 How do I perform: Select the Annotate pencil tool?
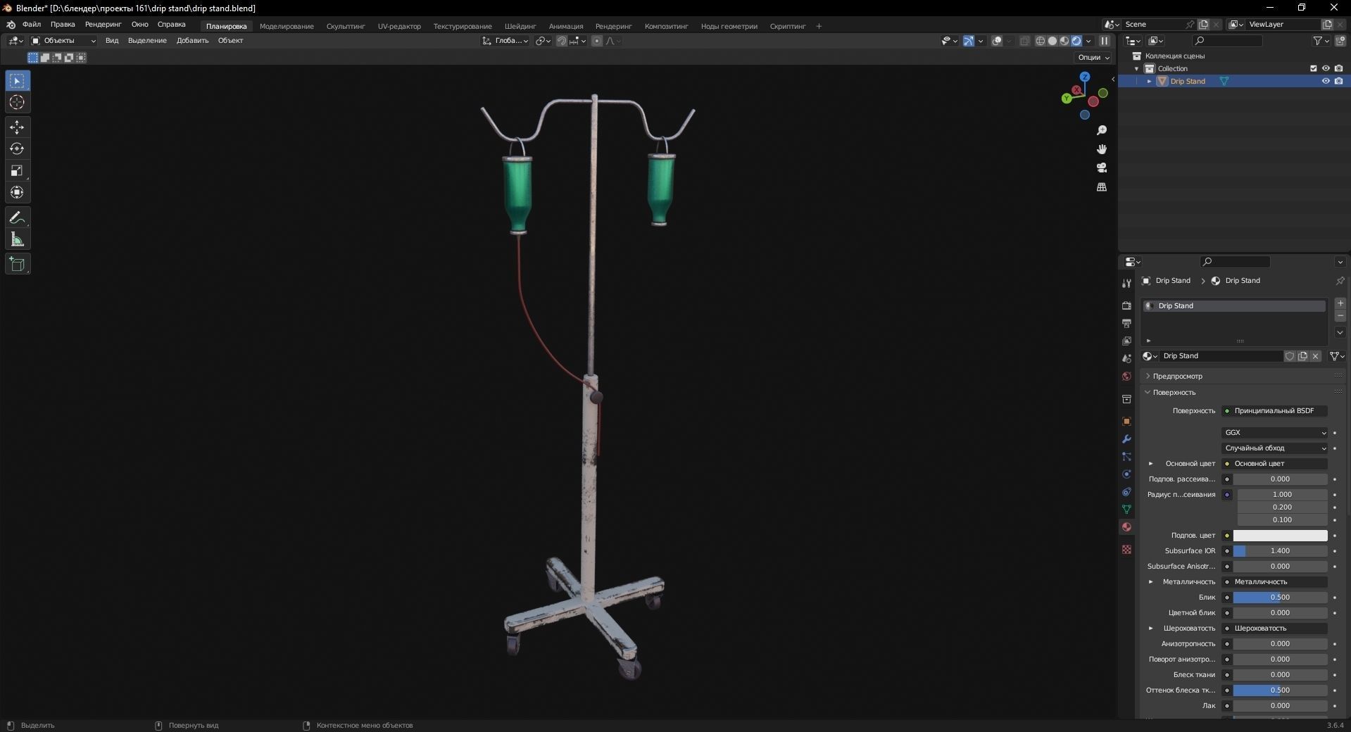(x=18, y=217)
